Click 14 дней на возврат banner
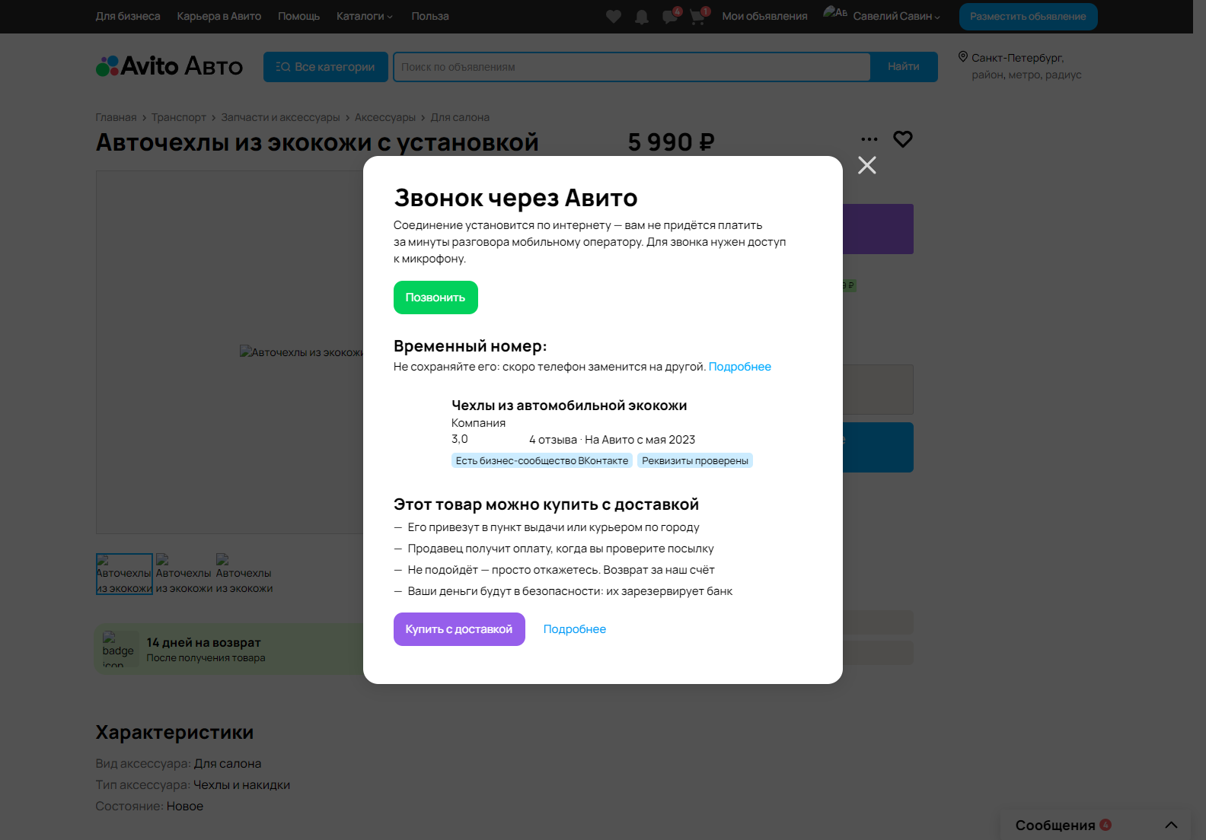This screenshot has width=1206, height=840. [x=229, y=649]
